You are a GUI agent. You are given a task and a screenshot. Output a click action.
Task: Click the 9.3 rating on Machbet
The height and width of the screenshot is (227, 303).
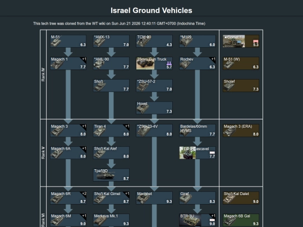[169, 202]
